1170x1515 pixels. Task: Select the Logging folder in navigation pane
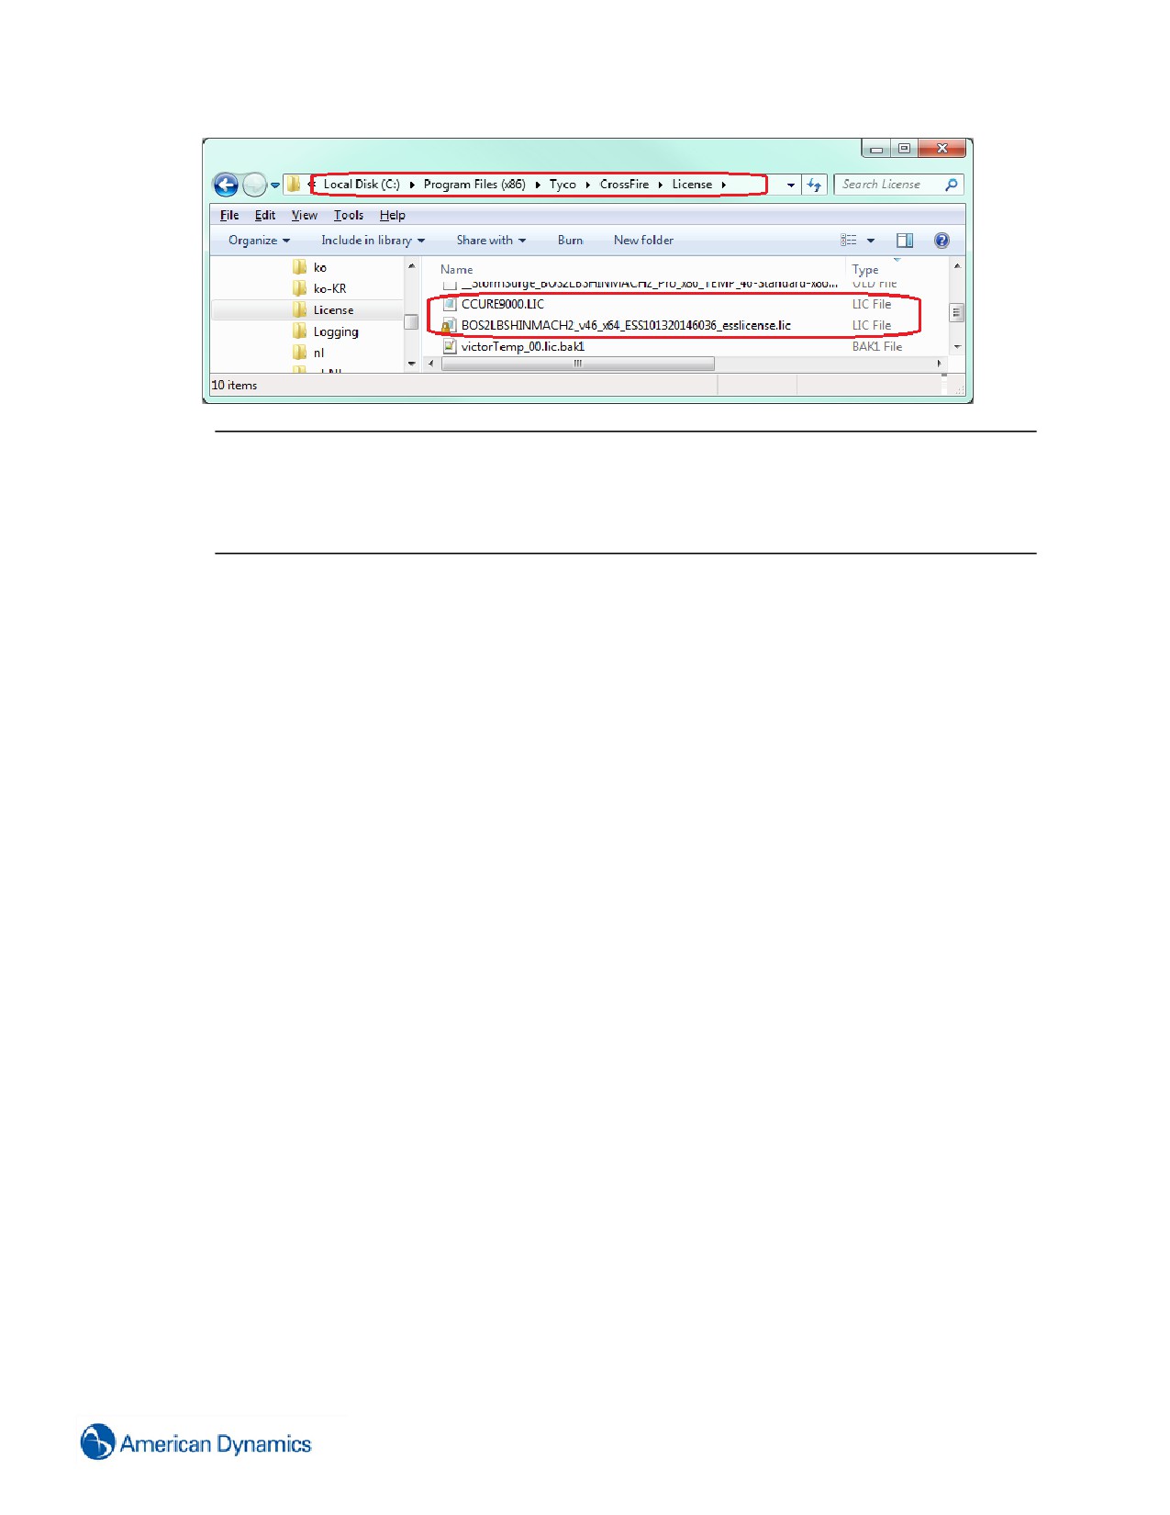[336, 331]
